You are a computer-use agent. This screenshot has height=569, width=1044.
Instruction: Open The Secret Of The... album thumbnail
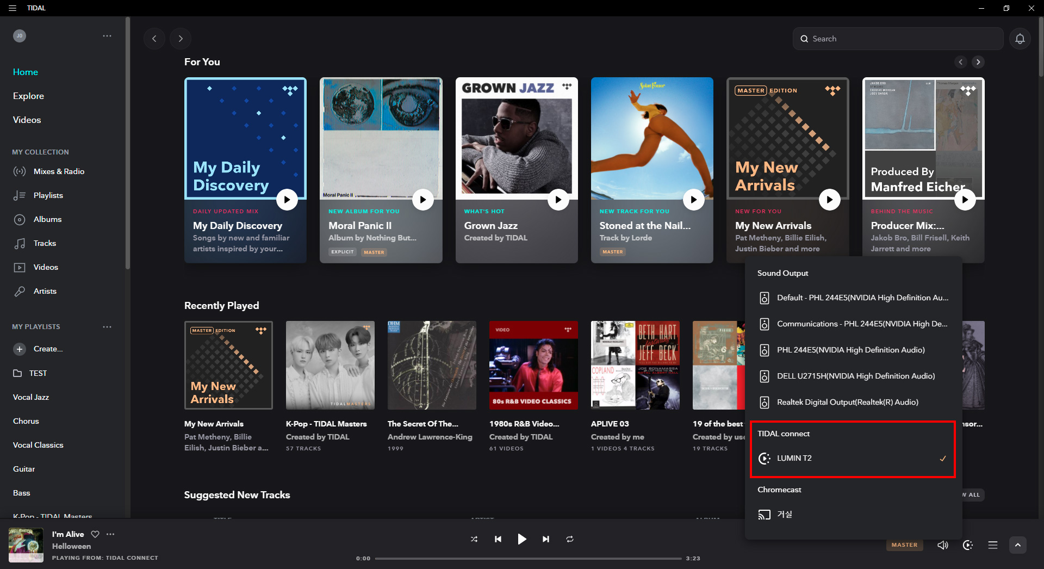click(x=432, y=365)
